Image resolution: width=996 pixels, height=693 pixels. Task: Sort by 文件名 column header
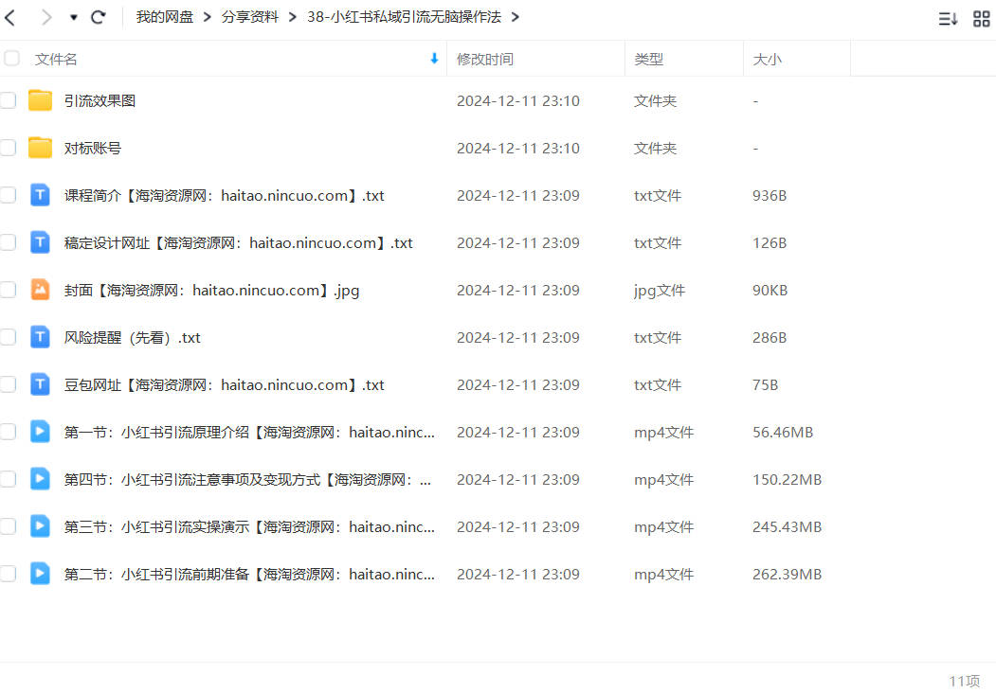[x=56, y=59]
